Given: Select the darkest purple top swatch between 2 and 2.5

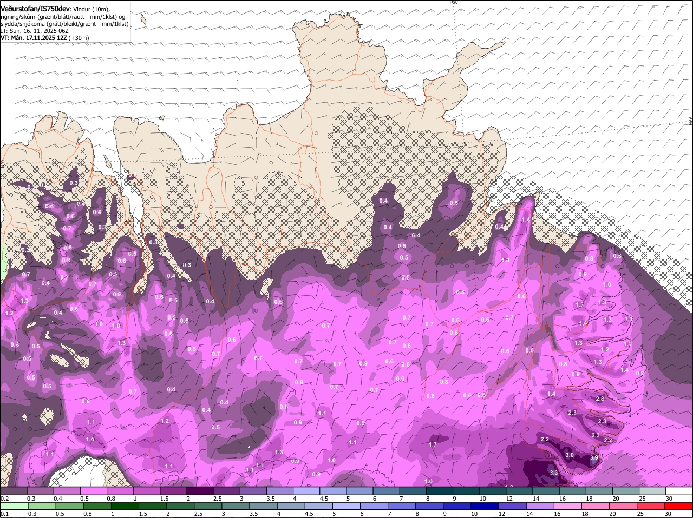Looking at the screenshot, I should click(x=199, y=491).
